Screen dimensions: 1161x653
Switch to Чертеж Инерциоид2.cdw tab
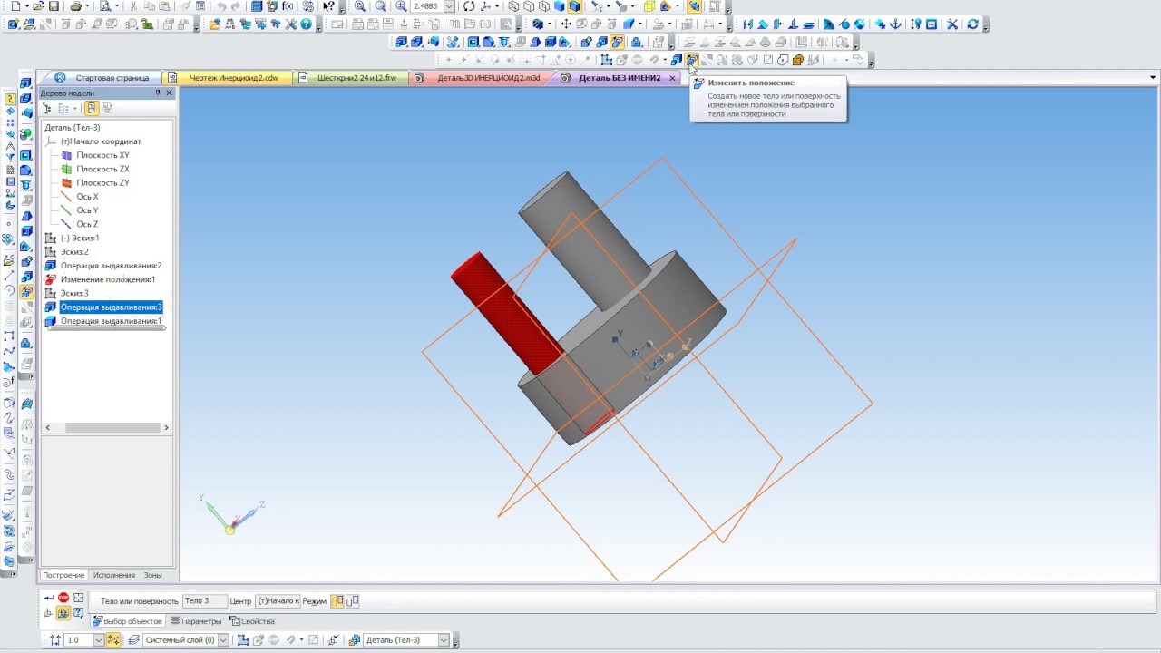click(x=234, y=78)
